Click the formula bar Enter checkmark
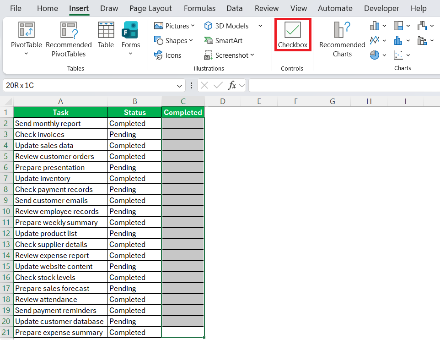440x340 pixels. tap(218, 85)
